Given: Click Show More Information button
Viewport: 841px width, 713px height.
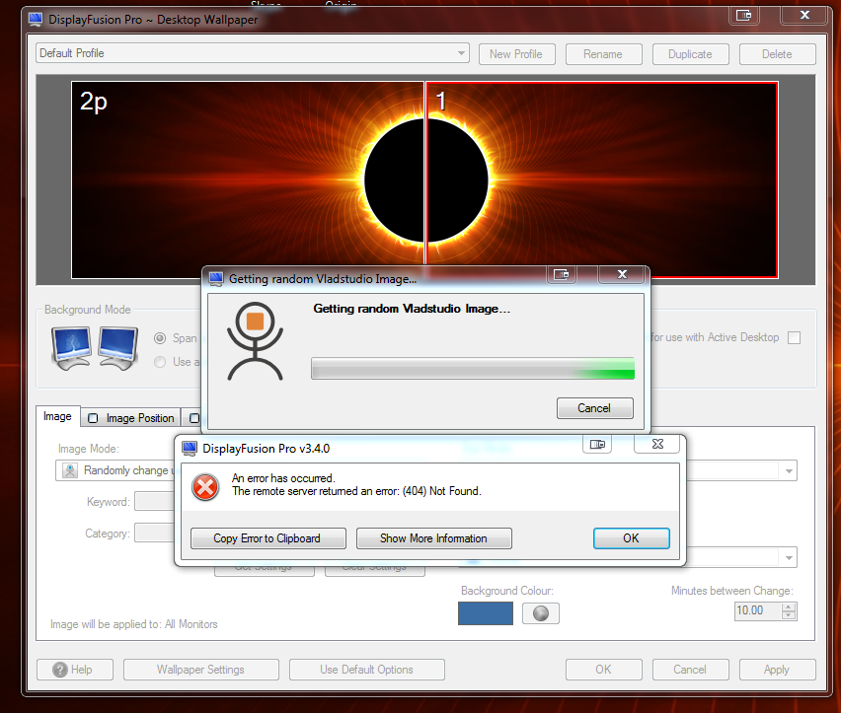Looking at the screenshot, I should tap(433, 538).
